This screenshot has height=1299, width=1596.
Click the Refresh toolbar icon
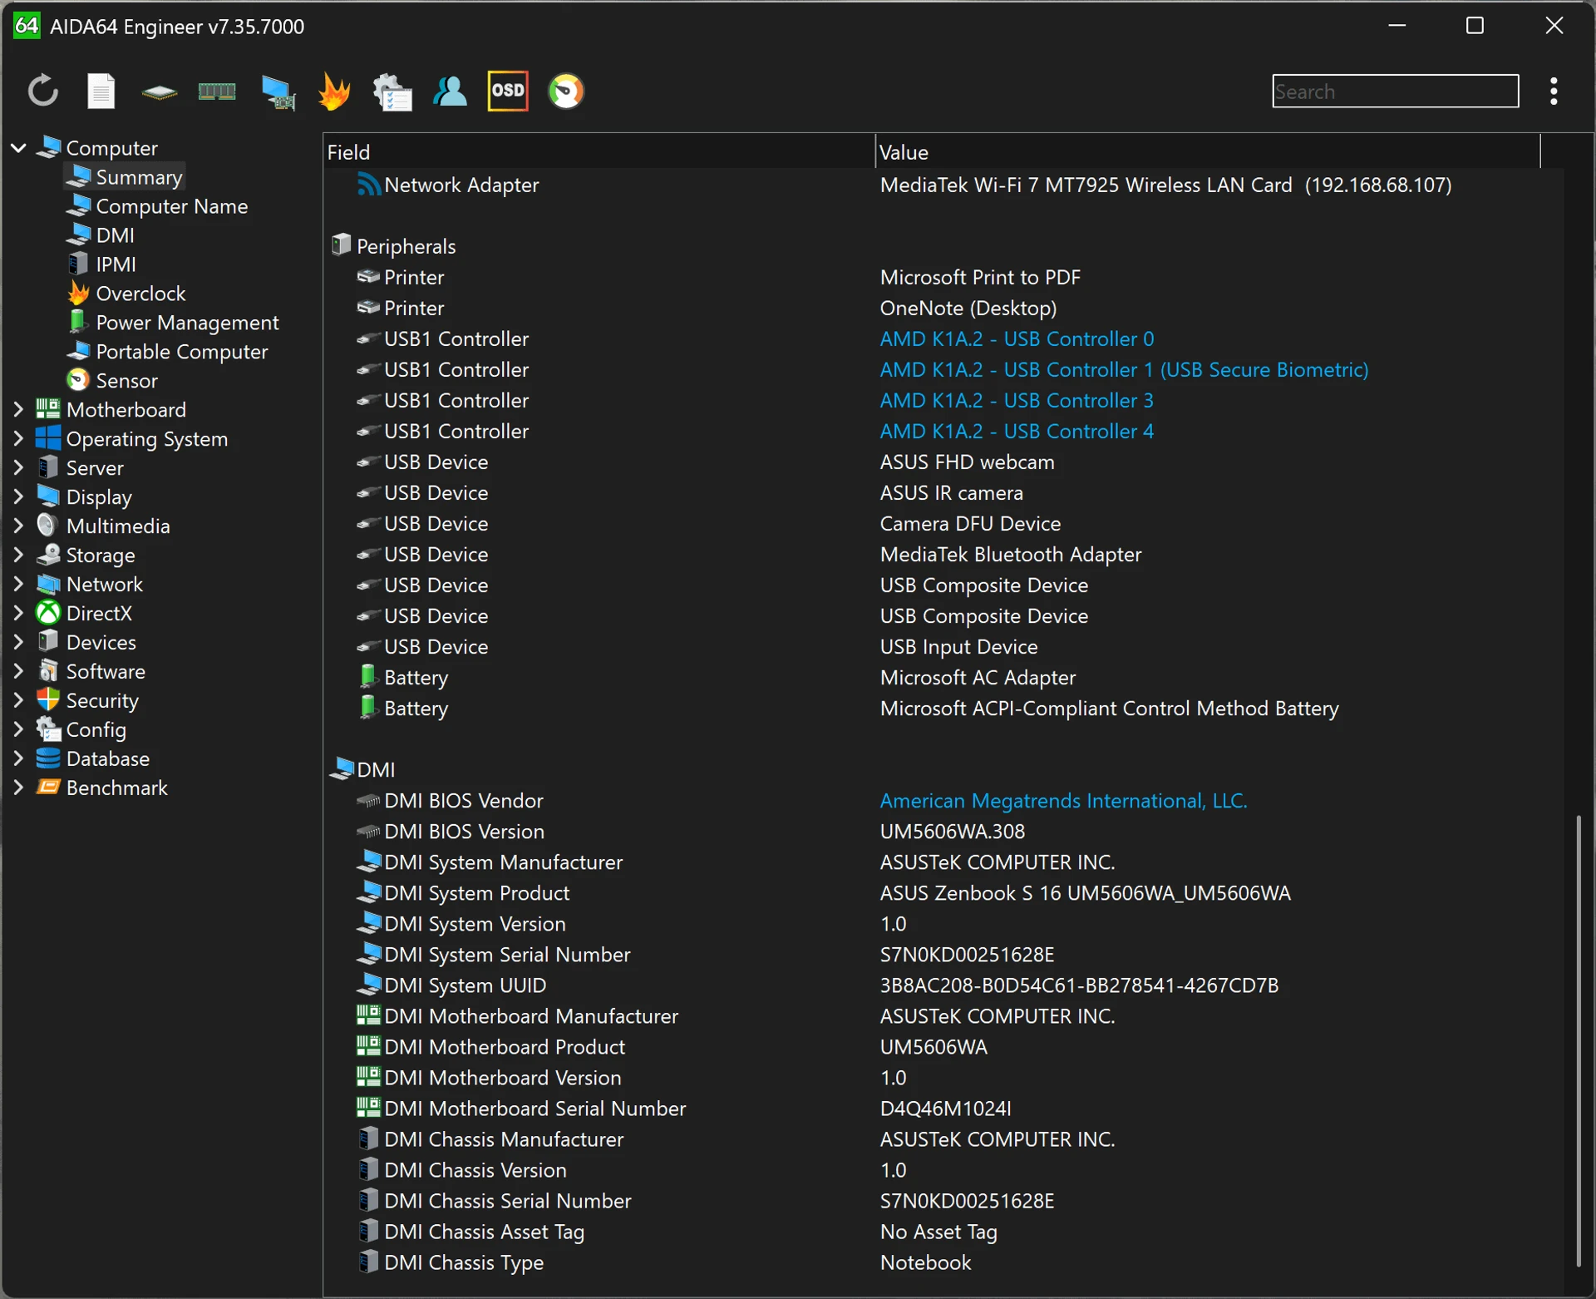43,91
